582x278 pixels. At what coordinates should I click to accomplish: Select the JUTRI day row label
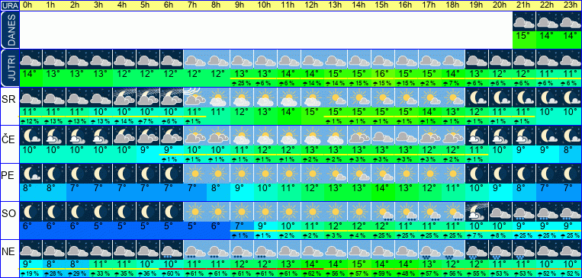pyautogui.click(x=9, y=68)
